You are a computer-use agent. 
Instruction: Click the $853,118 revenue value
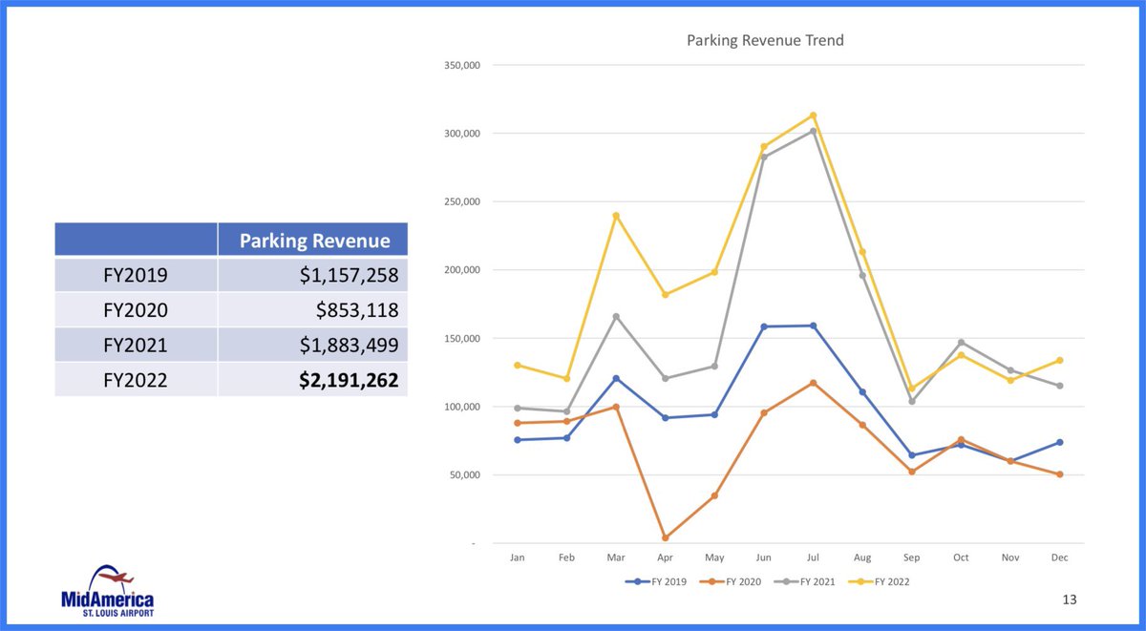coord(357,310)
